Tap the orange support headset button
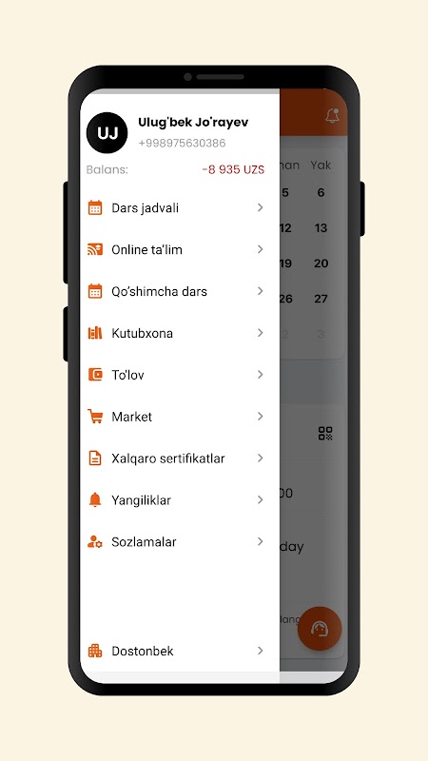 click(320, 629)
